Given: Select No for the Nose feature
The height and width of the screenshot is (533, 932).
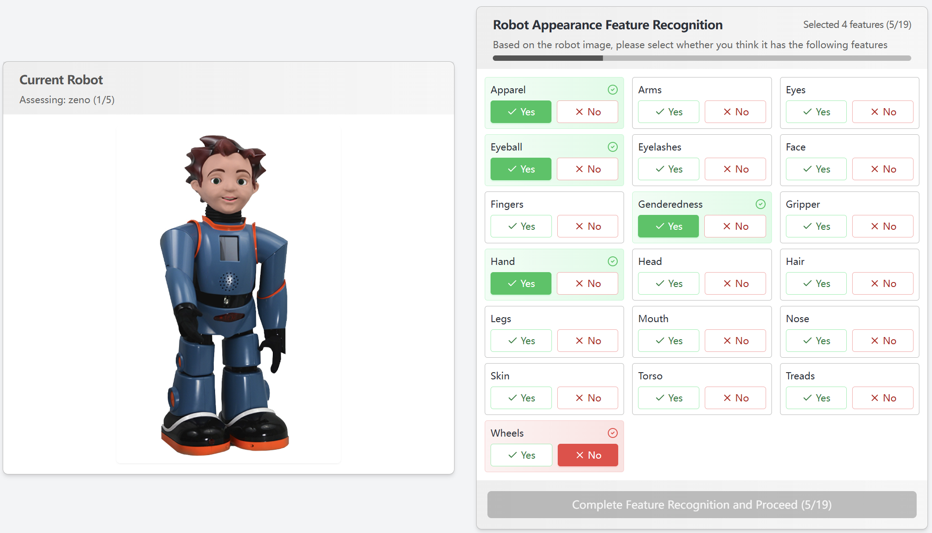Looking at the screenshot, I should pyautogui.click(x=882, y=341).
